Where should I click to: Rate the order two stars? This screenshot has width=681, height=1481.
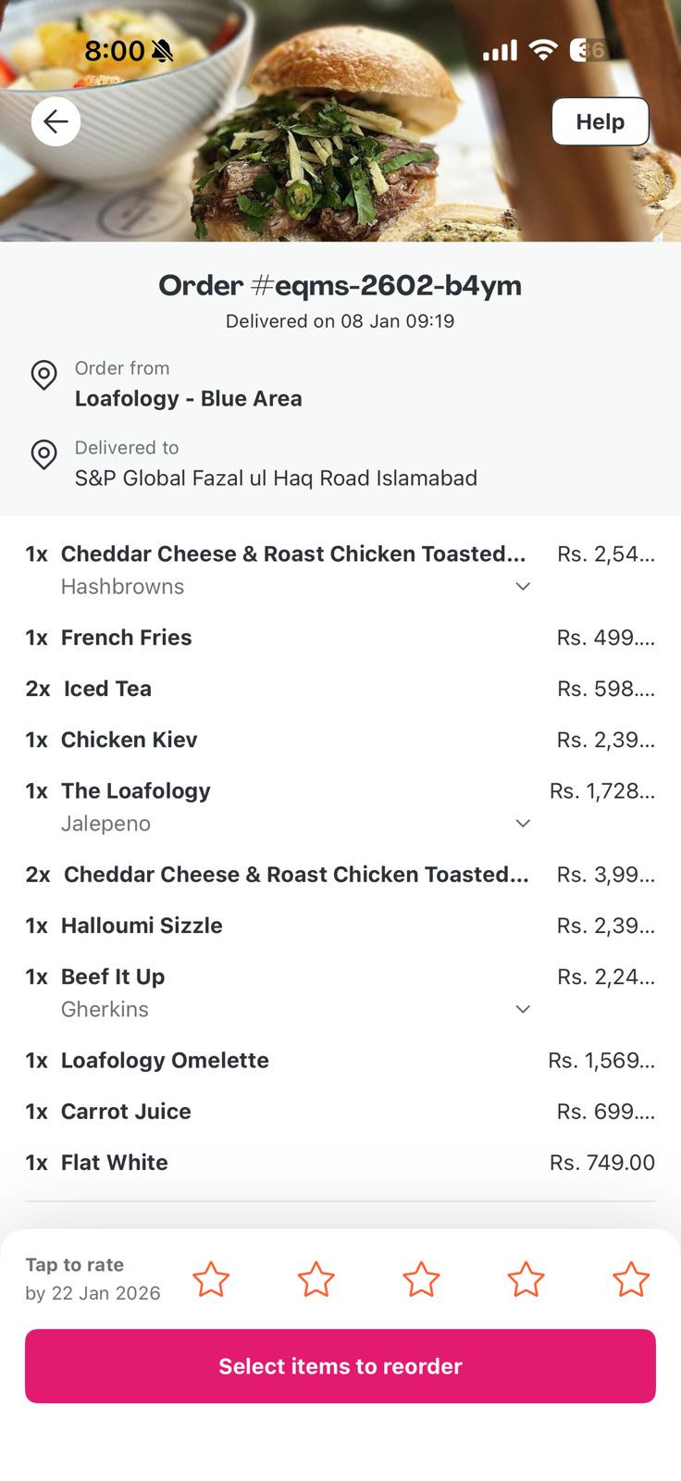tap(316, 1279)
